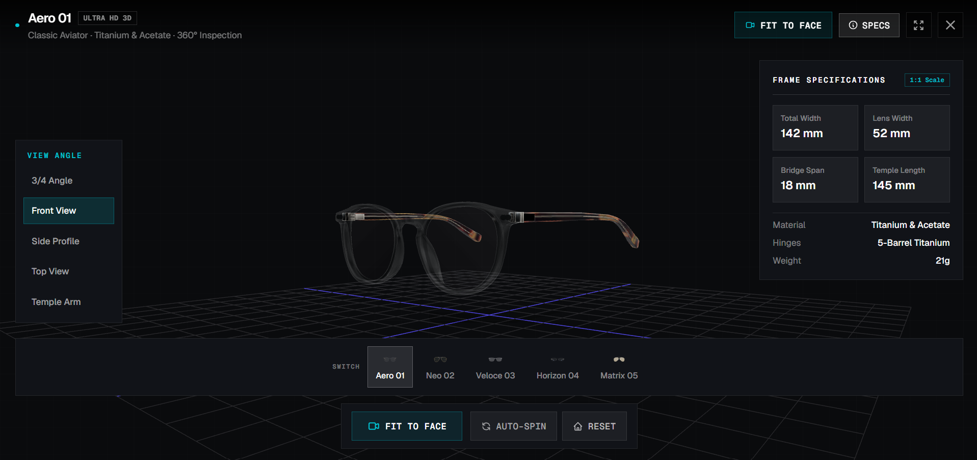Click the bottom FIT TO FACE button

pyautogui.click(x=407, y=426)
